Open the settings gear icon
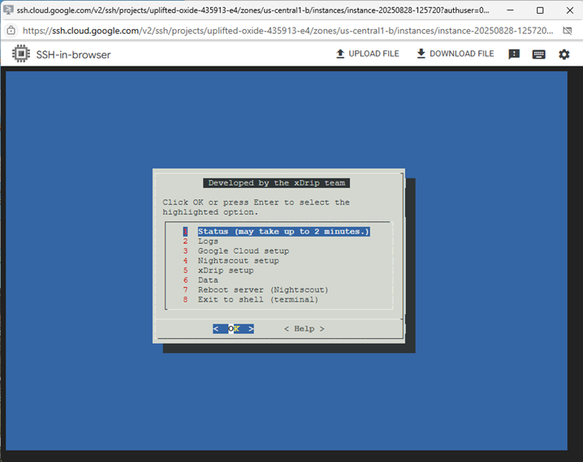 coord(564,54)
